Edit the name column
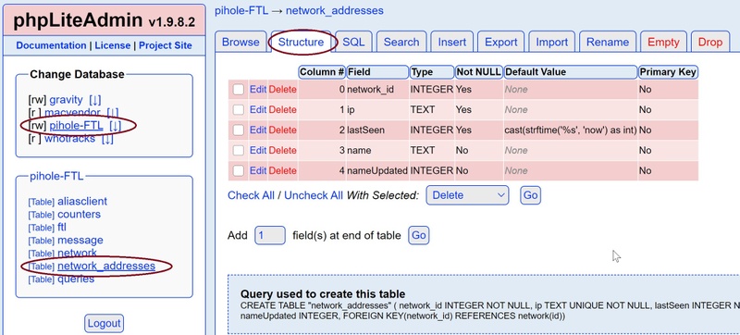Viewport: 740px width, 335px height. click(258, 150)
